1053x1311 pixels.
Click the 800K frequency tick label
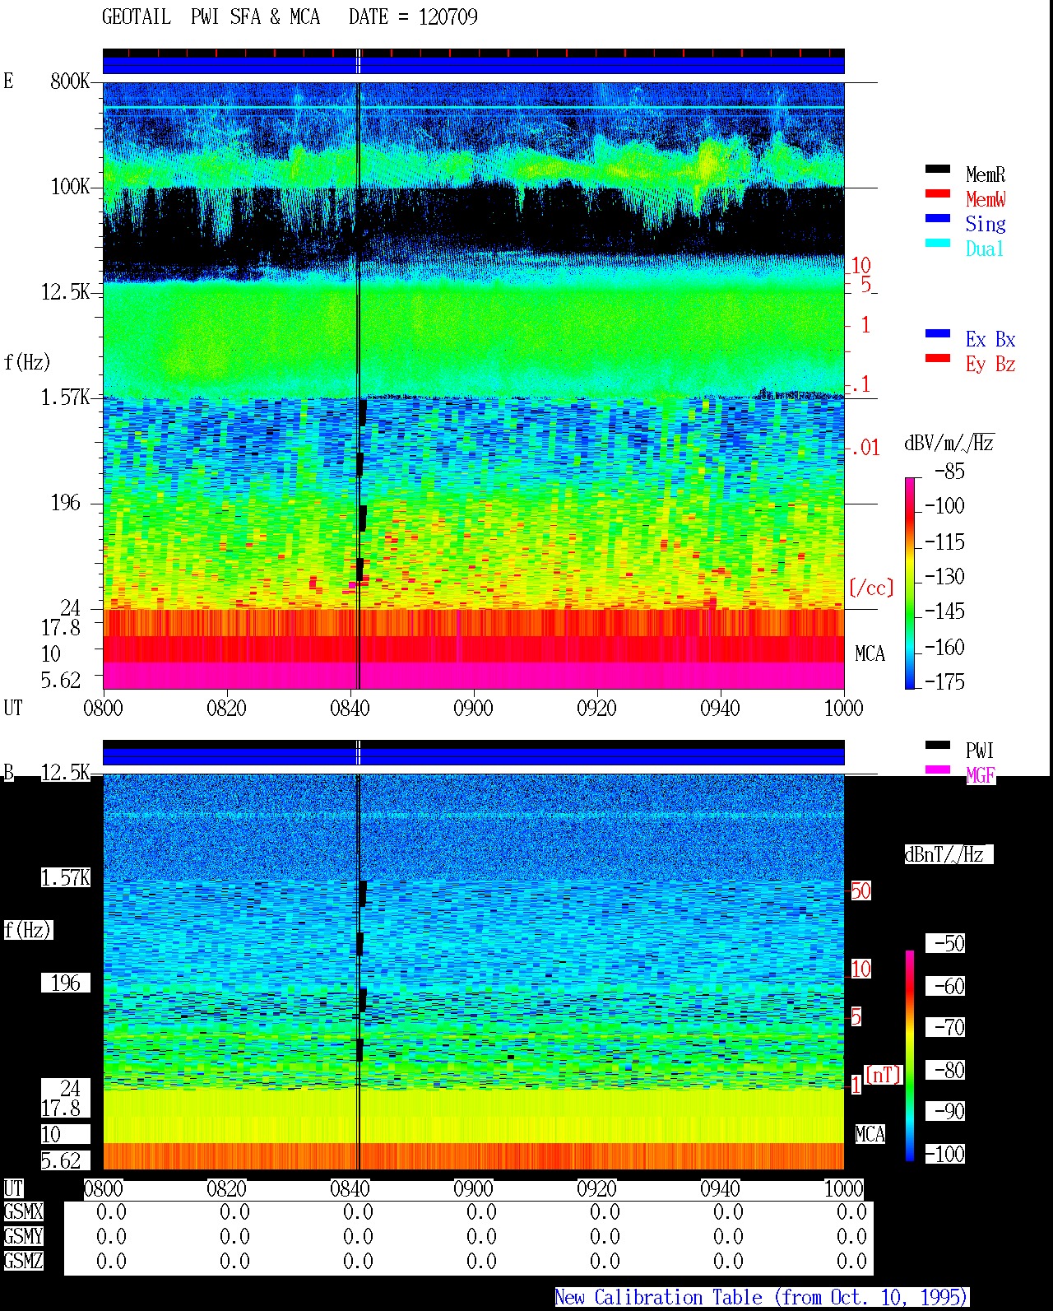pyautogui.click(x=70, y=81)
